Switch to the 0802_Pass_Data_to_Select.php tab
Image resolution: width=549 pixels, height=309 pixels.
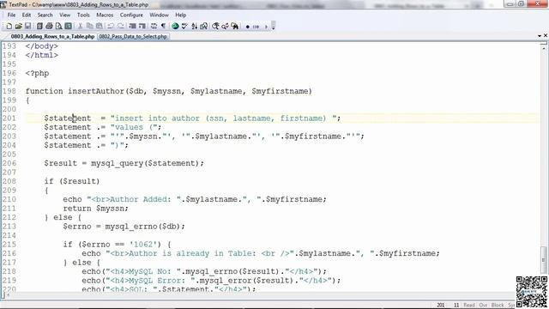click(133, 36)
